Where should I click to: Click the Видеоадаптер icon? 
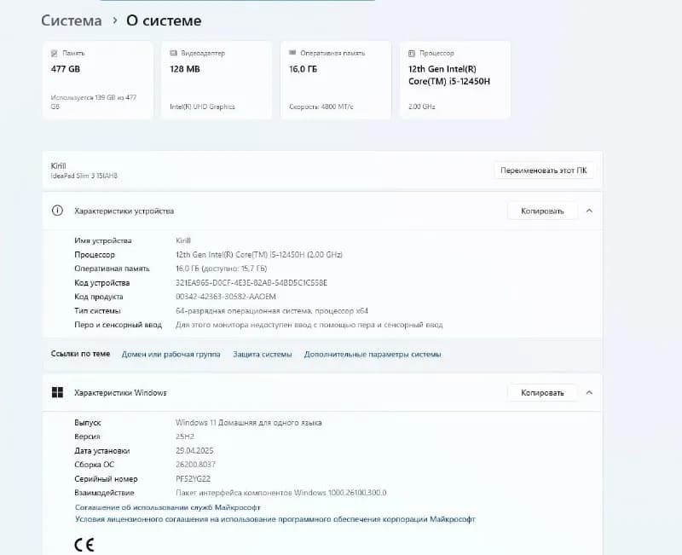point(174,53)
